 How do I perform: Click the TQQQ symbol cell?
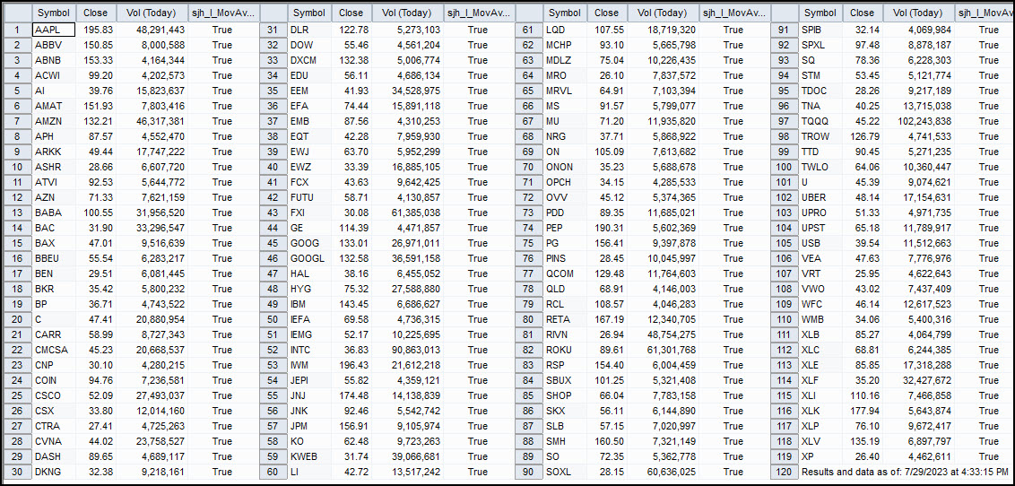click(x=820, y=121)
